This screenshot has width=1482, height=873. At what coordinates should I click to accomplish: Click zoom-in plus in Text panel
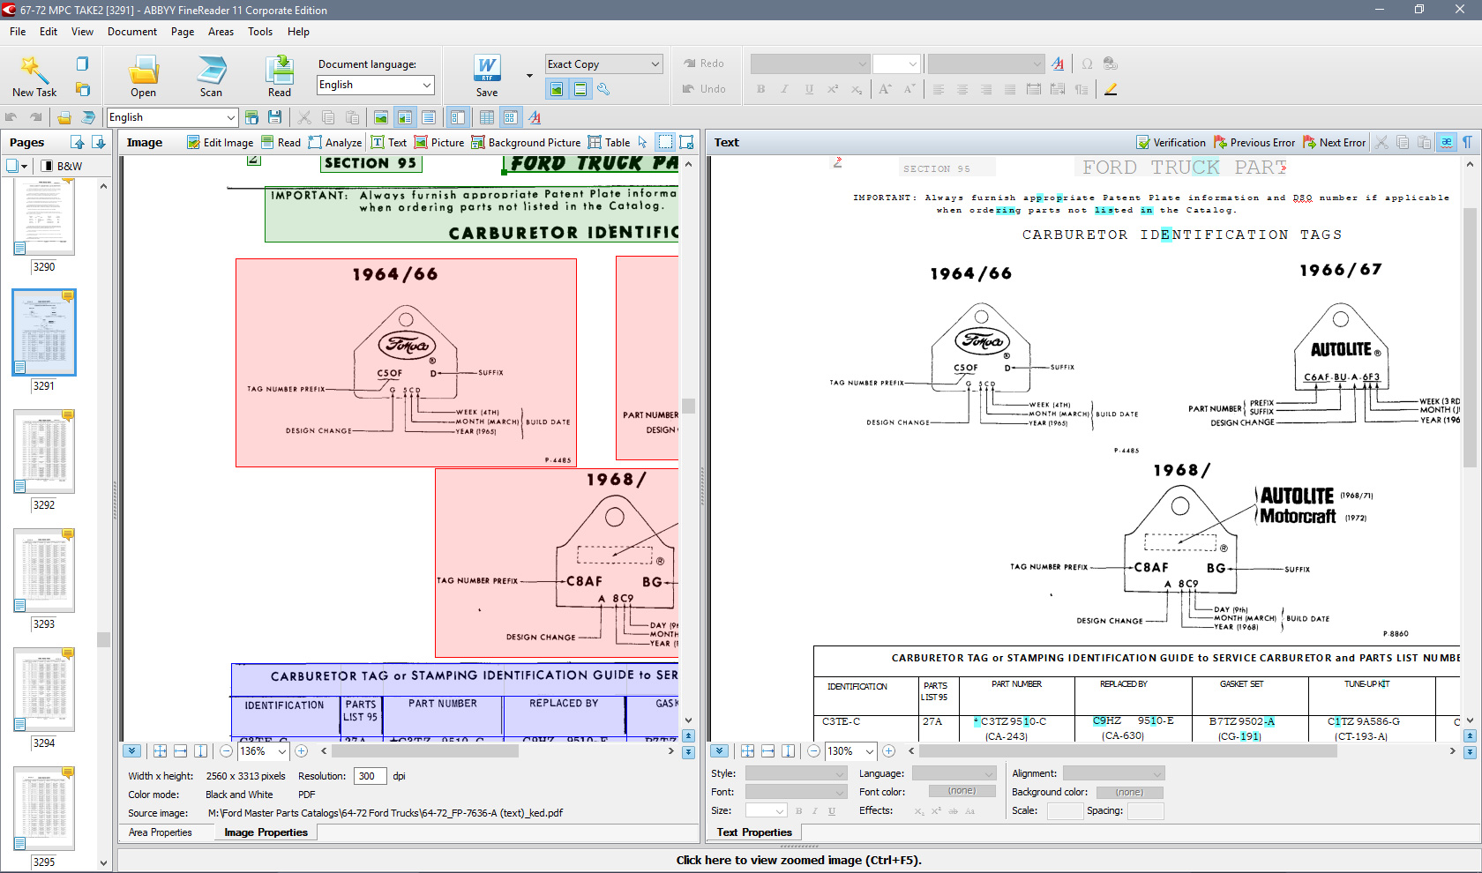889,751
